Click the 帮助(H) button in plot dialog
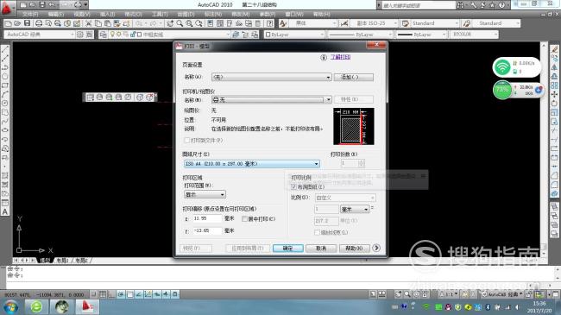The width and height of the screenshot is (561, 315). pyautogui.click(x=354, y=248)
